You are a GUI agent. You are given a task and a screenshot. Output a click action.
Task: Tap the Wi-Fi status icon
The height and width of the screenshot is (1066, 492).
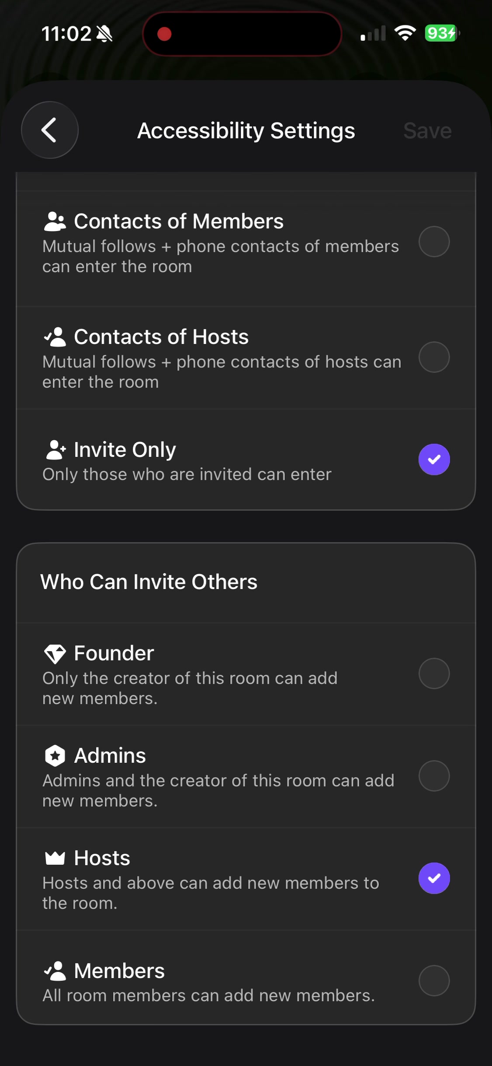coord(405,33)
